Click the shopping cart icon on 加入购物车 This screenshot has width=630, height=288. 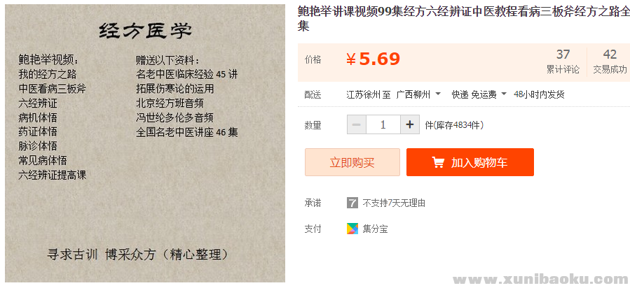pos(438,162)
